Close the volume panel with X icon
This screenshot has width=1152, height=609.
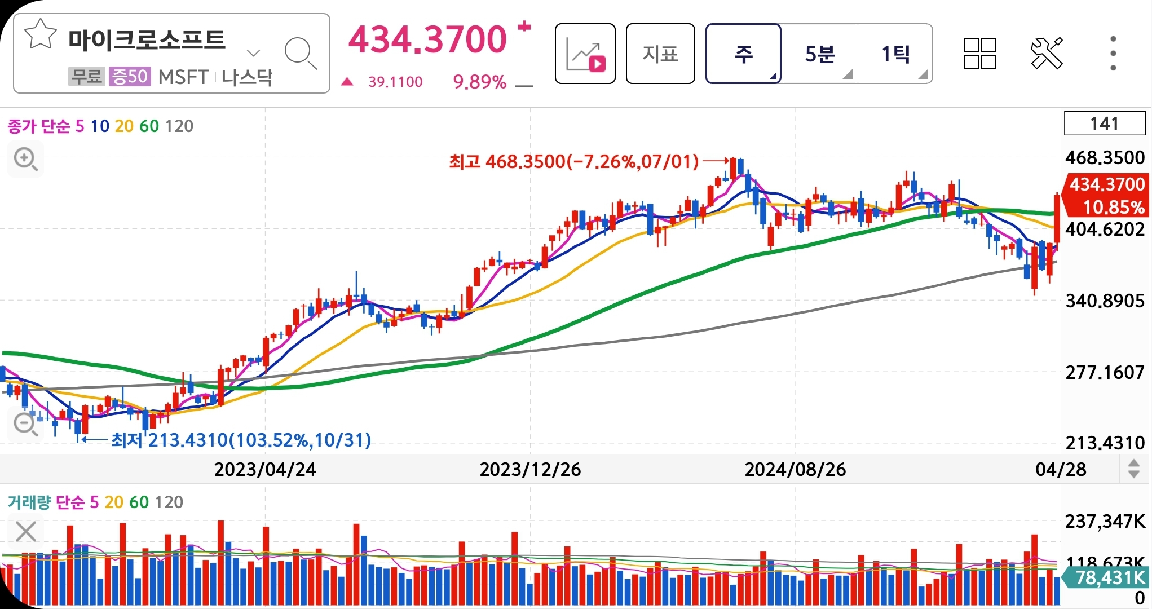pos(25,531)
